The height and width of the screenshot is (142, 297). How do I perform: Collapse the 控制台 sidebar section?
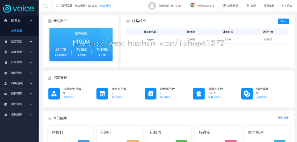[x=31, y=20]
